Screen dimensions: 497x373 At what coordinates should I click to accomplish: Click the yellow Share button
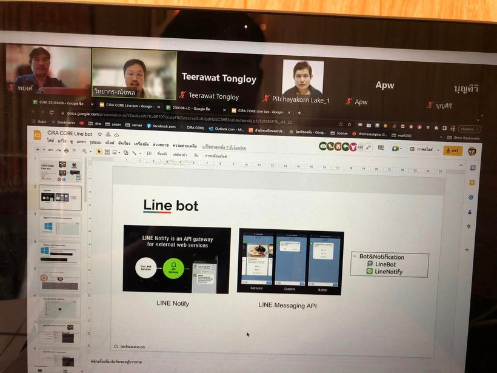pos(452,150)
